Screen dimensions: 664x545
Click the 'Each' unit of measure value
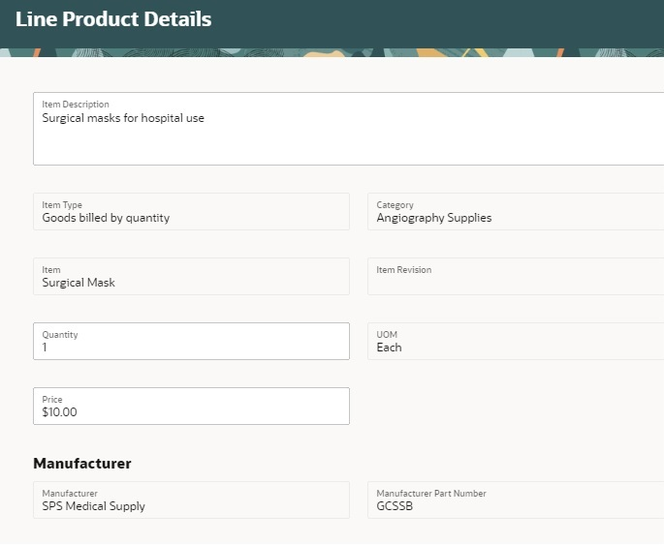point(389,348)
